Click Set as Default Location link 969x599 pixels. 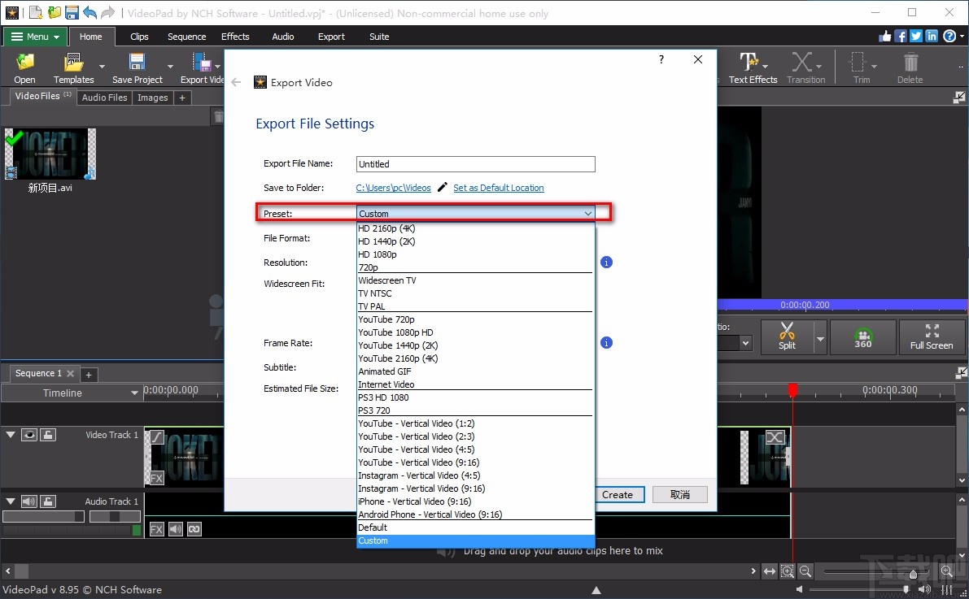point(499,188)
